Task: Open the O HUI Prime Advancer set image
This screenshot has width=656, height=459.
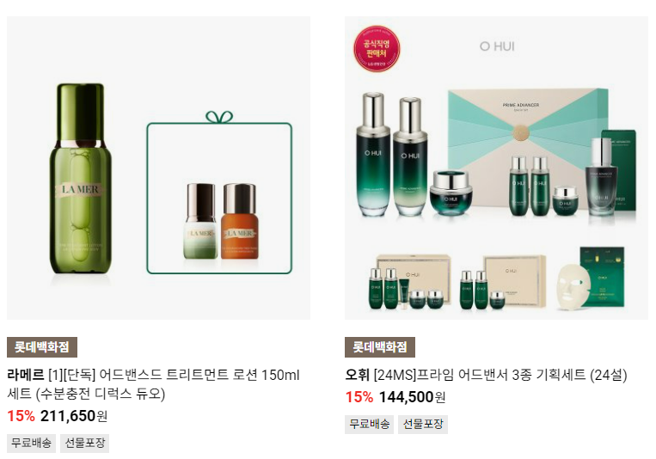Action: (x=496, y=168)
